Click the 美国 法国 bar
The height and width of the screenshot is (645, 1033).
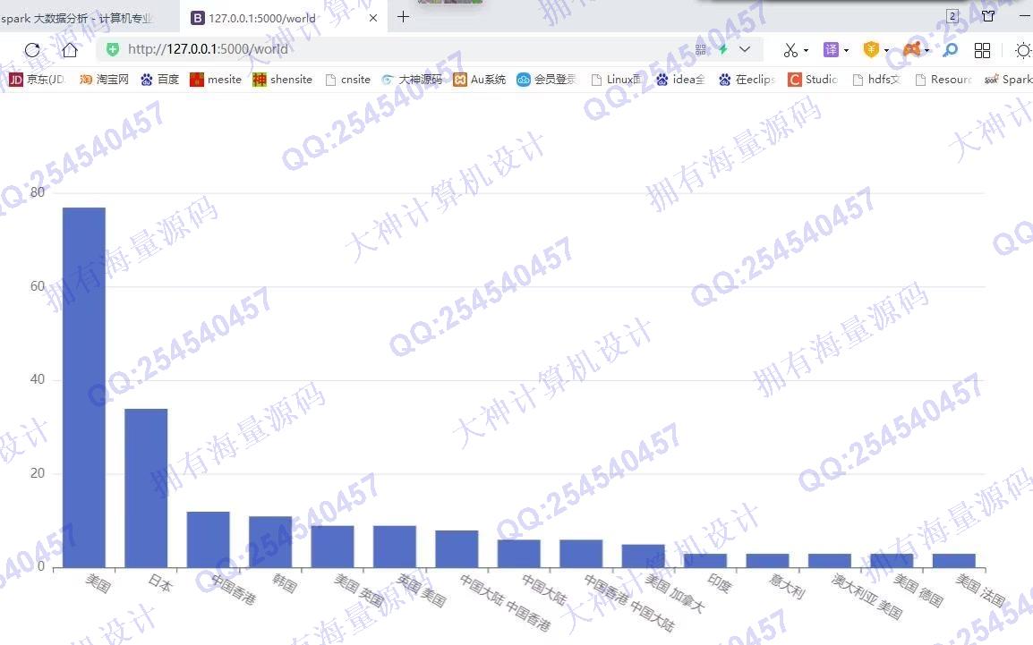(954, 560)
